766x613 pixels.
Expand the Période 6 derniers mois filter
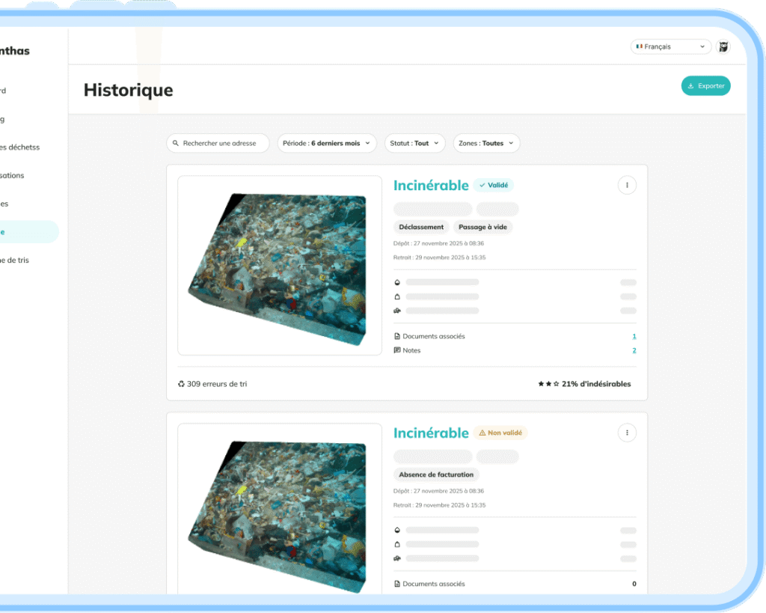[327, 143]
